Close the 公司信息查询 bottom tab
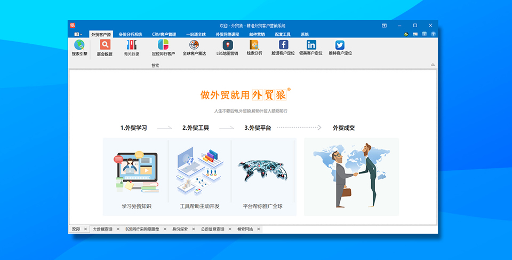 (x=230, y=229)
